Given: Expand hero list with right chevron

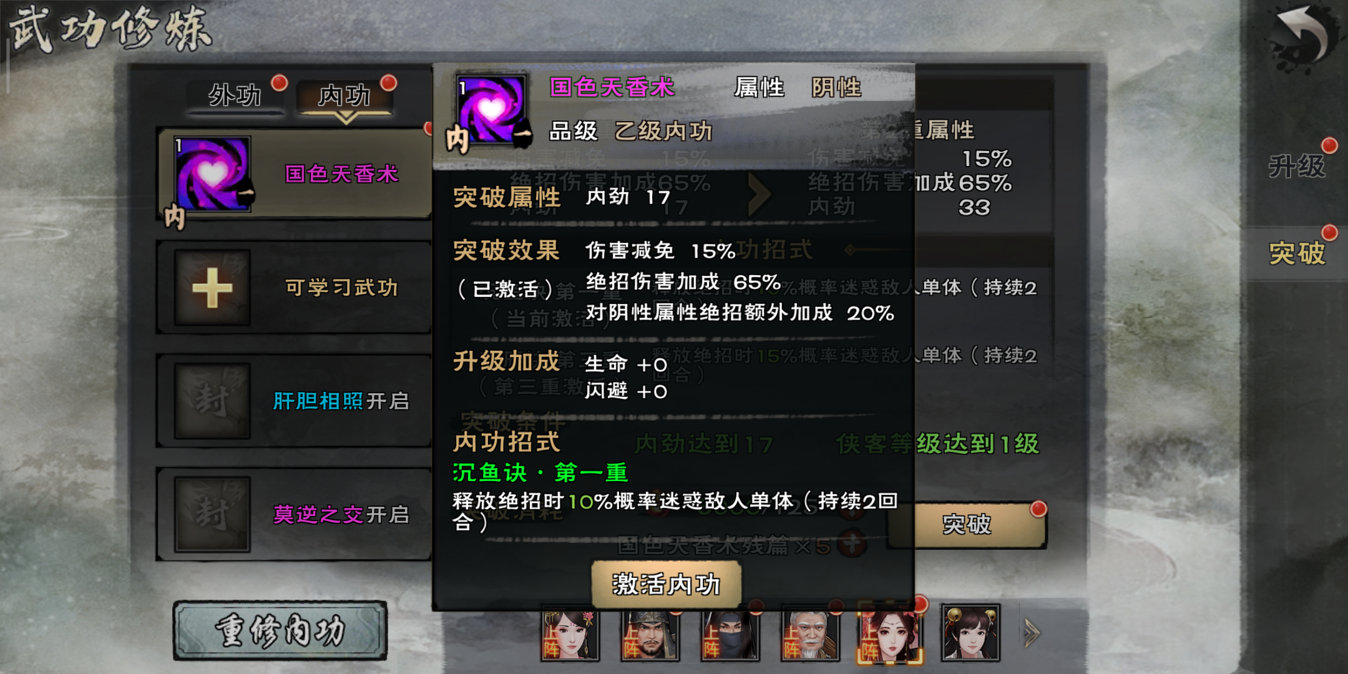Looking at the screenshot, I should [x=1032, y=634].
